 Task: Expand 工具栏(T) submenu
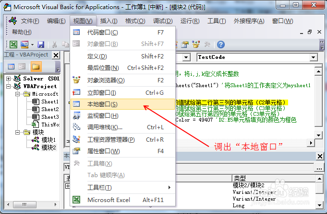click(x=122, y=187)
